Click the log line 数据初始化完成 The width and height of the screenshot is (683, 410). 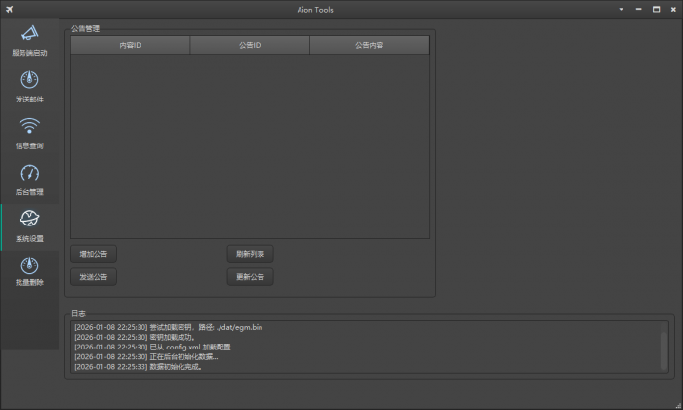point(139,367)
